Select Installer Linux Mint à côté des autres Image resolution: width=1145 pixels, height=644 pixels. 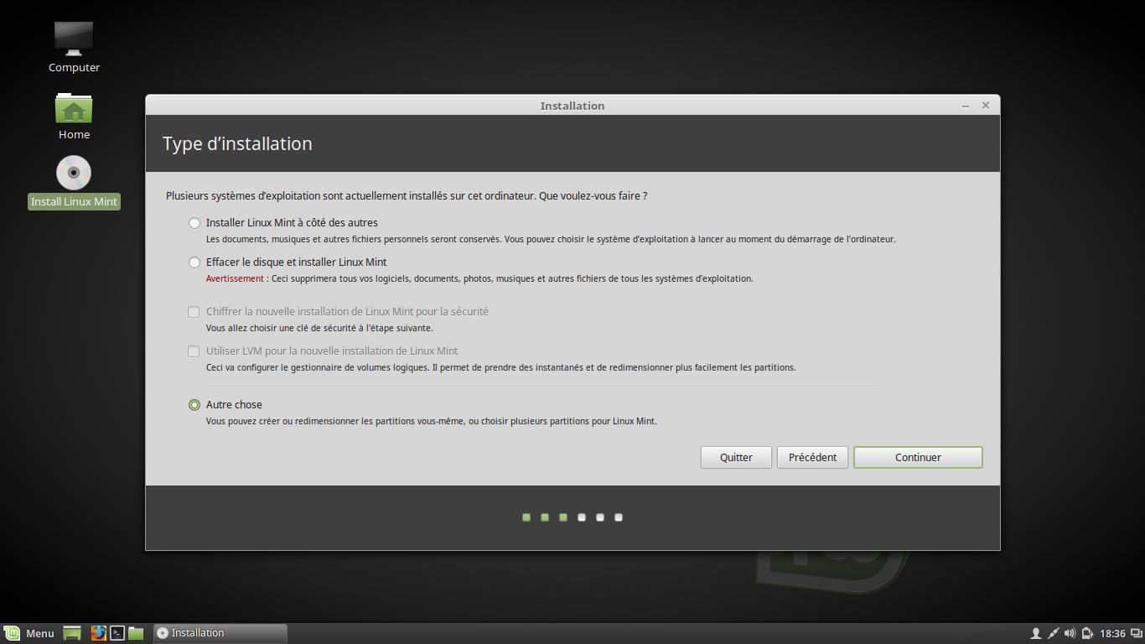(283, 222)
